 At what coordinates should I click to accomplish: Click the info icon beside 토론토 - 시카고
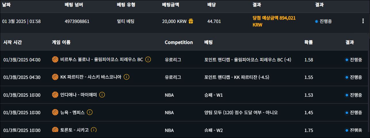93,130
